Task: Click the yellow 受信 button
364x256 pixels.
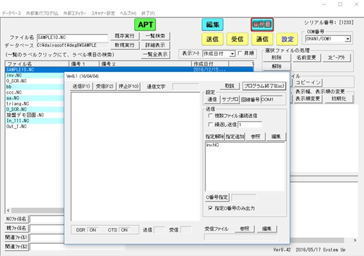Action: [x=238, y=39]
